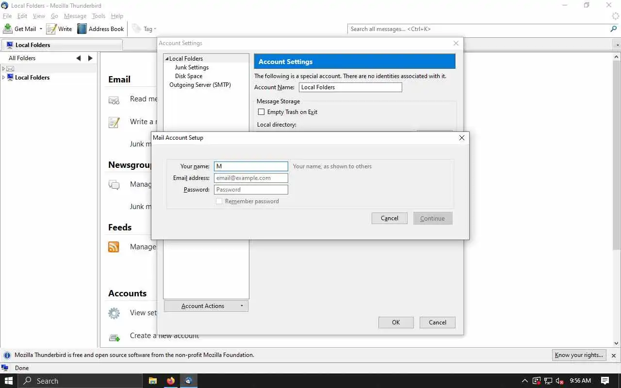The height and width of the screenshot is (388, 621).
Task: Go to next folder view arrow
Action: (90, 58)
